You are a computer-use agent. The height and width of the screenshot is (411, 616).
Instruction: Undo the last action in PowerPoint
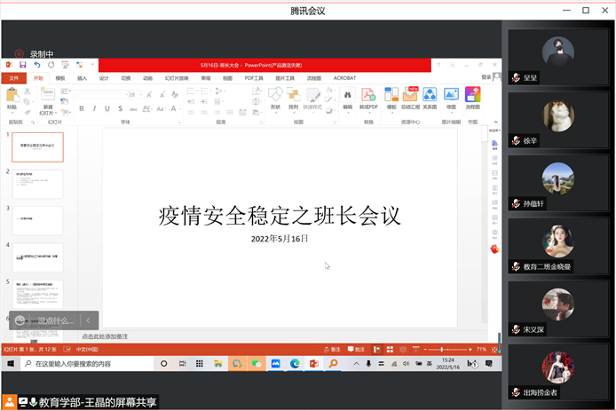click(x=37, y=65)
